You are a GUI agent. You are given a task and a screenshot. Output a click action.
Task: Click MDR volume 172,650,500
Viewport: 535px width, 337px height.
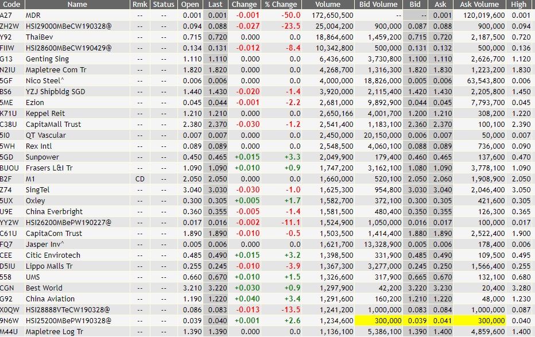point(333,16)
